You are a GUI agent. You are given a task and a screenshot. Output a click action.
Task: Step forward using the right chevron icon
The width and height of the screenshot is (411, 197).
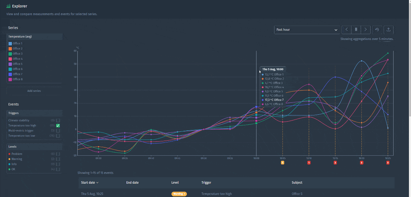coord(365,30)
